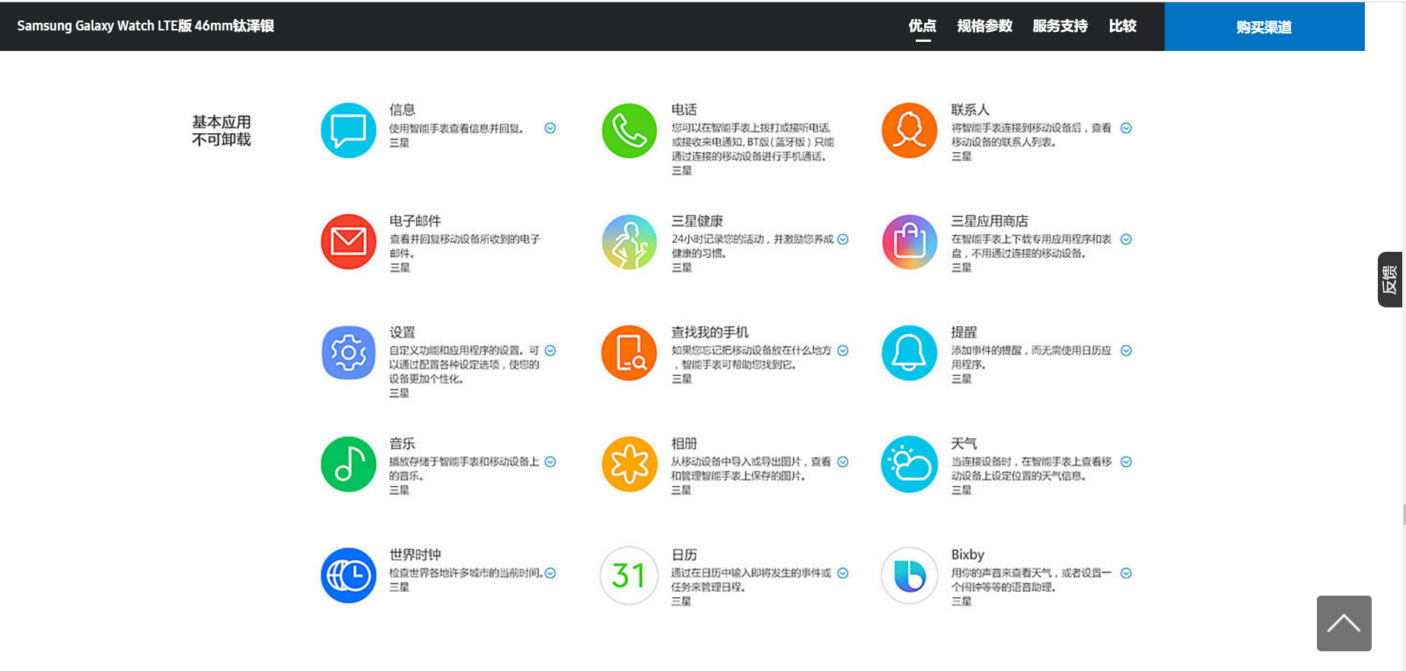Open the 比较 compare tab
The image size is (1406, 671).
tap(1123, 26)
